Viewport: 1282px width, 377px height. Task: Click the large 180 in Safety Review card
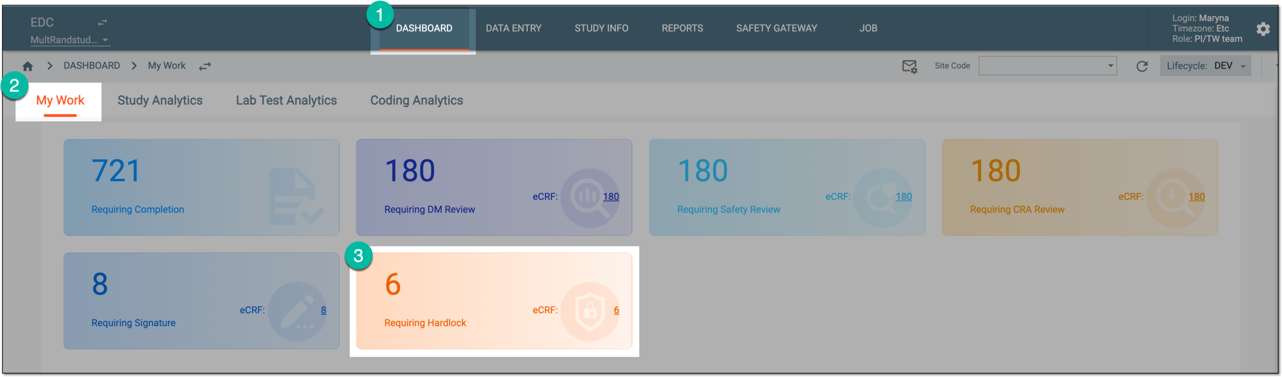click(703, 171)
